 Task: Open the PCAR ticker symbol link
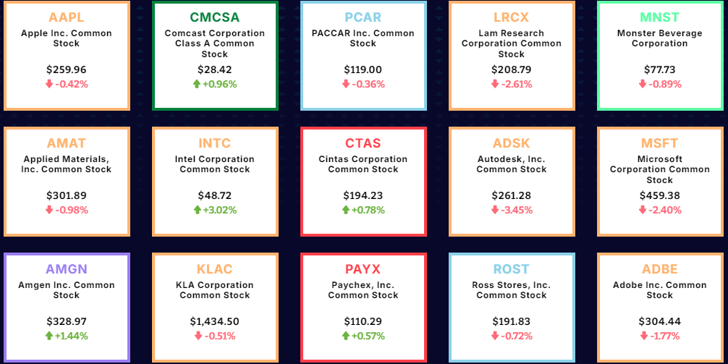click(363, 17)
